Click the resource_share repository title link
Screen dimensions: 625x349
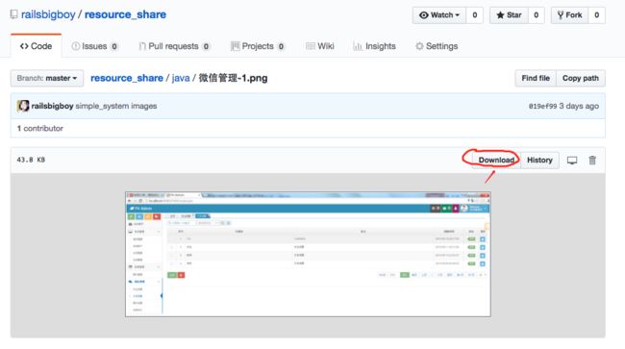(x=125, y=14)
